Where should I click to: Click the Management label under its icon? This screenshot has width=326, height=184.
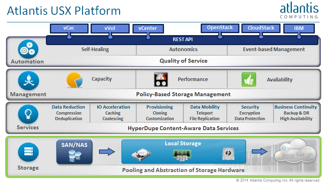(28, 94)
